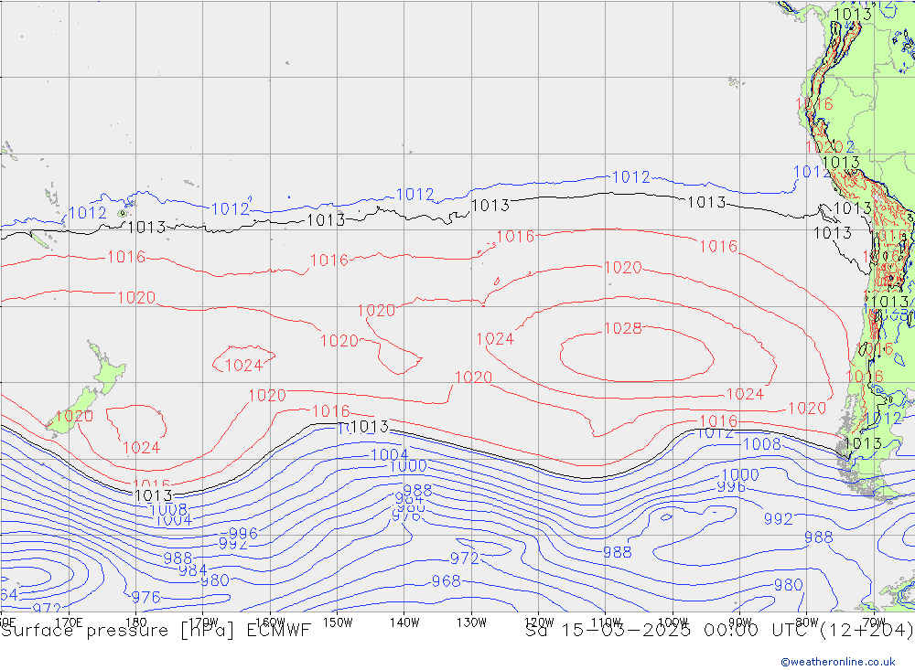Viewport: 915px width, 670px height.
Task: Click the 70W longitude axis label
Action: [x=874, y=622]
